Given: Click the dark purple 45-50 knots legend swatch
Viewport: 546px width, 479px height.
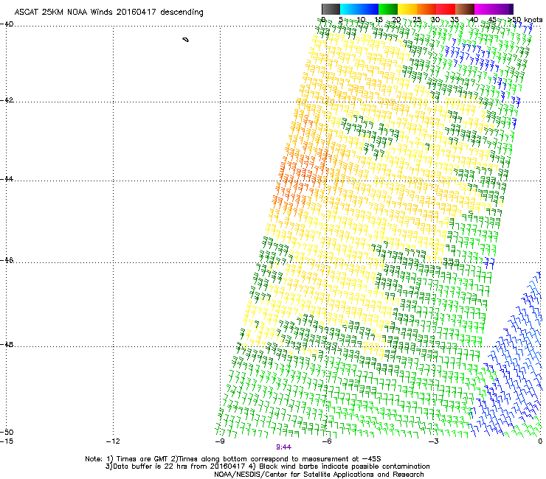Looking at the screenshot, I should pos(503,9).
